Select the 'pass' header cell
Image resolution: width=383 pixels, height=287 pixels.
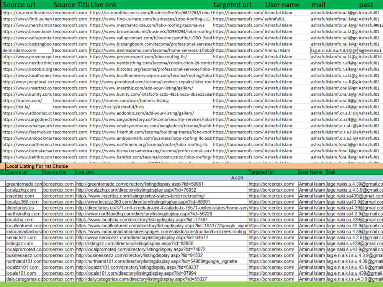click(366, 5)
